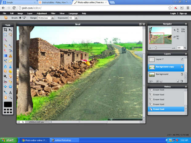
Task: Click the Background layer lock icon
Action: (x=182, y=74)
